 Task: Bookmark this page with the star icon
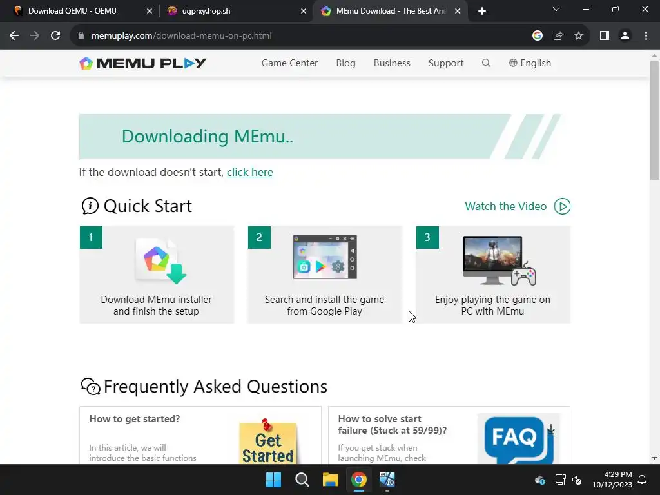[x=579, y=36]
